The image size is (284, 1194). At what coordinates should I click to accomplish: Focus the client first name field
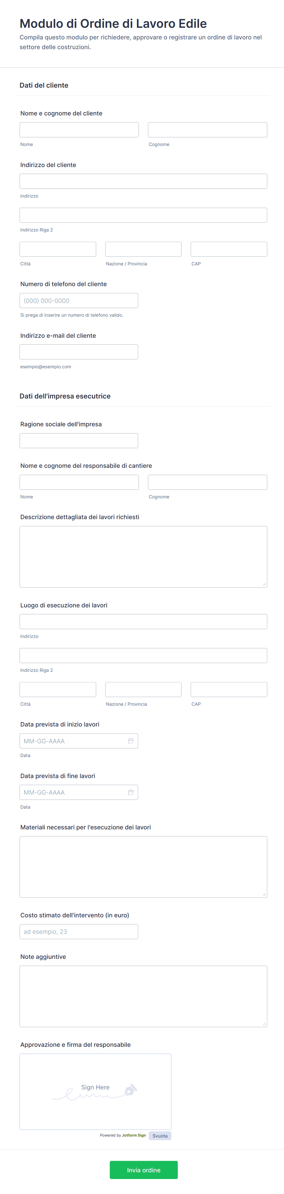point(79,130)
